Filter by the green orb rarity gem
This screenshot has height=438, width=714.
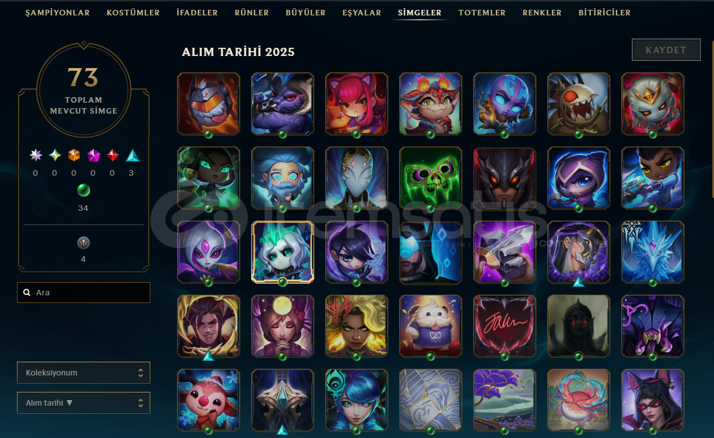pyautogui.click(x=83, y=190)
